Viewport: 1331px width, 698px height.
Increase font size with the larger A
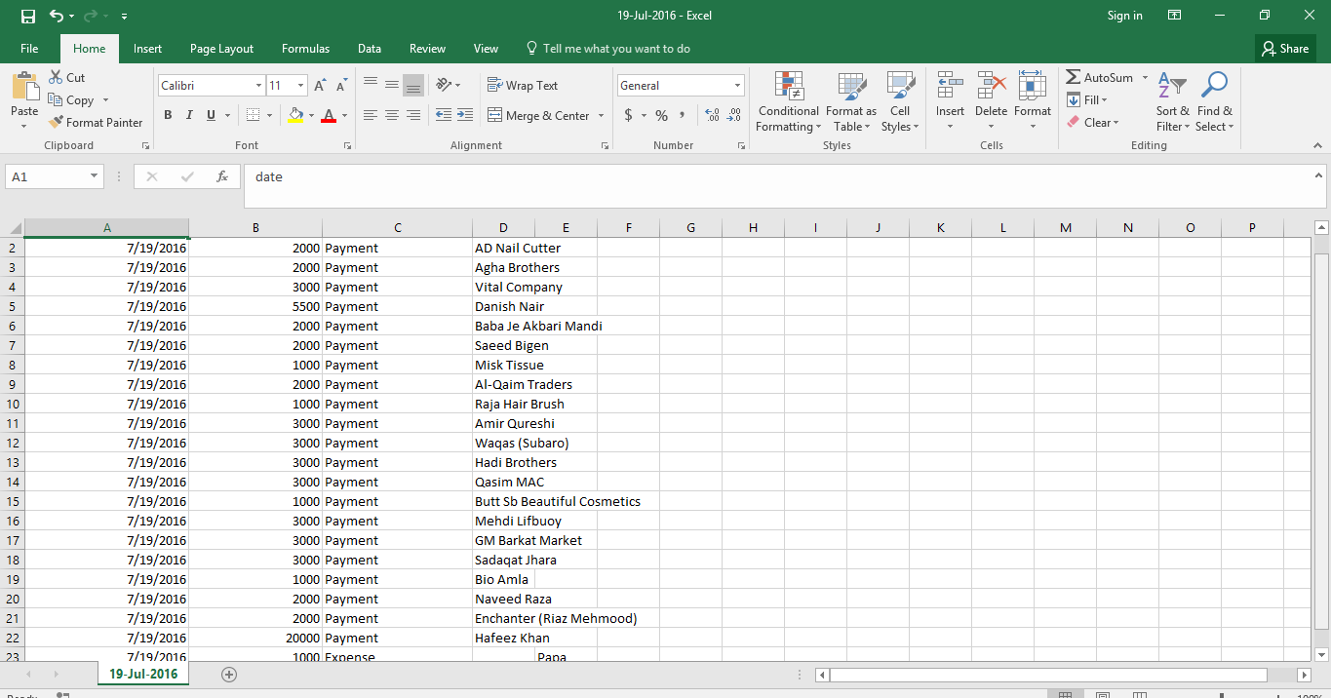pos(321,86)
